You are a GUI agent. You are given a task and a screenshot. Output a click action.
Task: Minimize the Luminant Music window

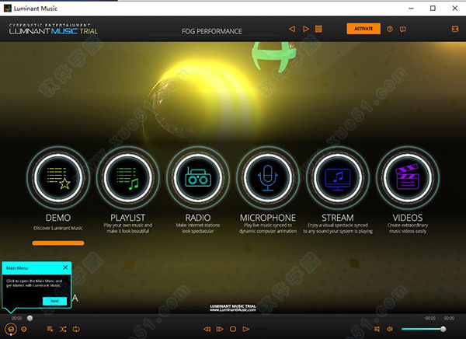(x=412, y=8)
